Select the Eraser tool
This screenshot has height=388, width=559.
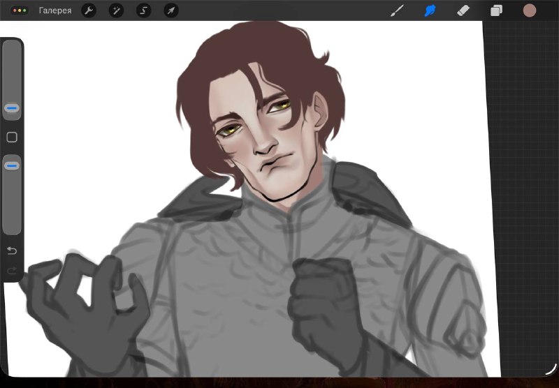pos(463,10)
